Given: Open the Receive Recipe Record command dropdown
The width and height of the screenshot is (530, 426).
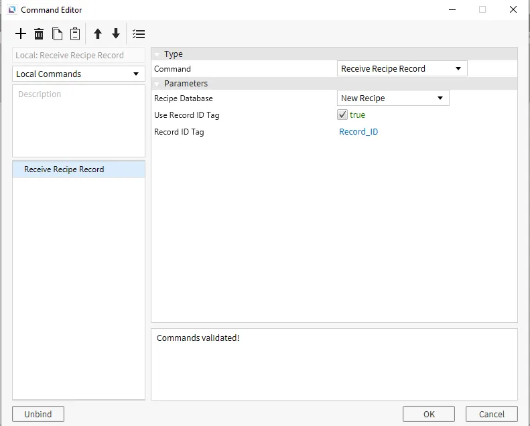Looking at the screenshot, I should pyautogui.click(x=401, y=68).
